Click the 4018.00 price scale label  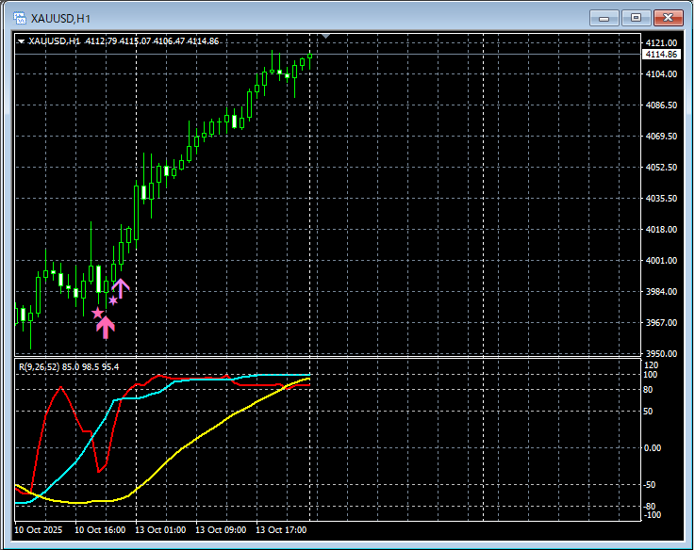[661, 229]
